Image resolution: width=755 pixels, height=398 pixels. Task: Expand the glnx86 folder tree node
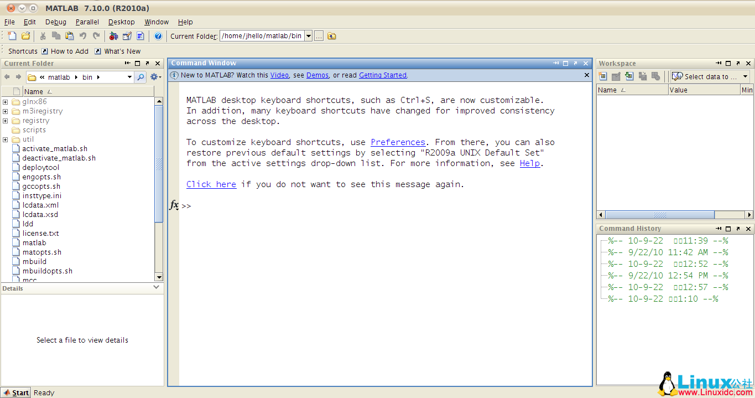click(x=6, y=102)
